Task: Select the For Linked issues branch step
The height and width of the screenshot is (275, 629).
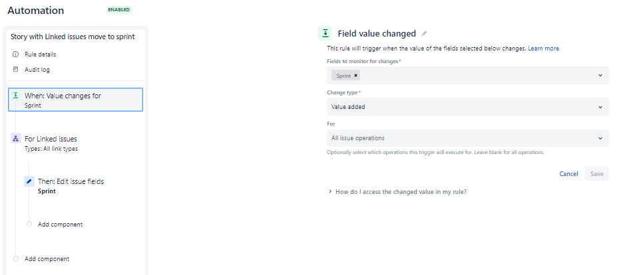Action: (x=75, y=143)
